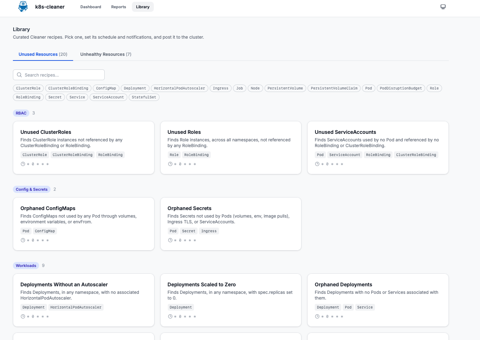The width and height of the screenshot is (480, 340).
Task: Filter recipes by Role chip
Action: [x=434, y=88]
